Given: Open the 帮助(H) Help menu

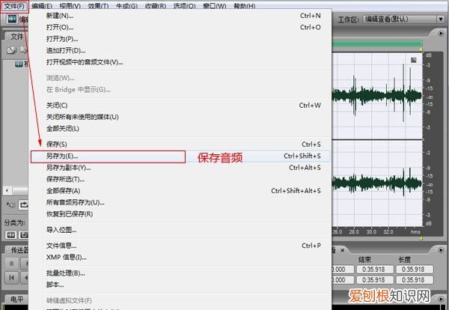Looking at the screenshot, I should coord(244,6).
